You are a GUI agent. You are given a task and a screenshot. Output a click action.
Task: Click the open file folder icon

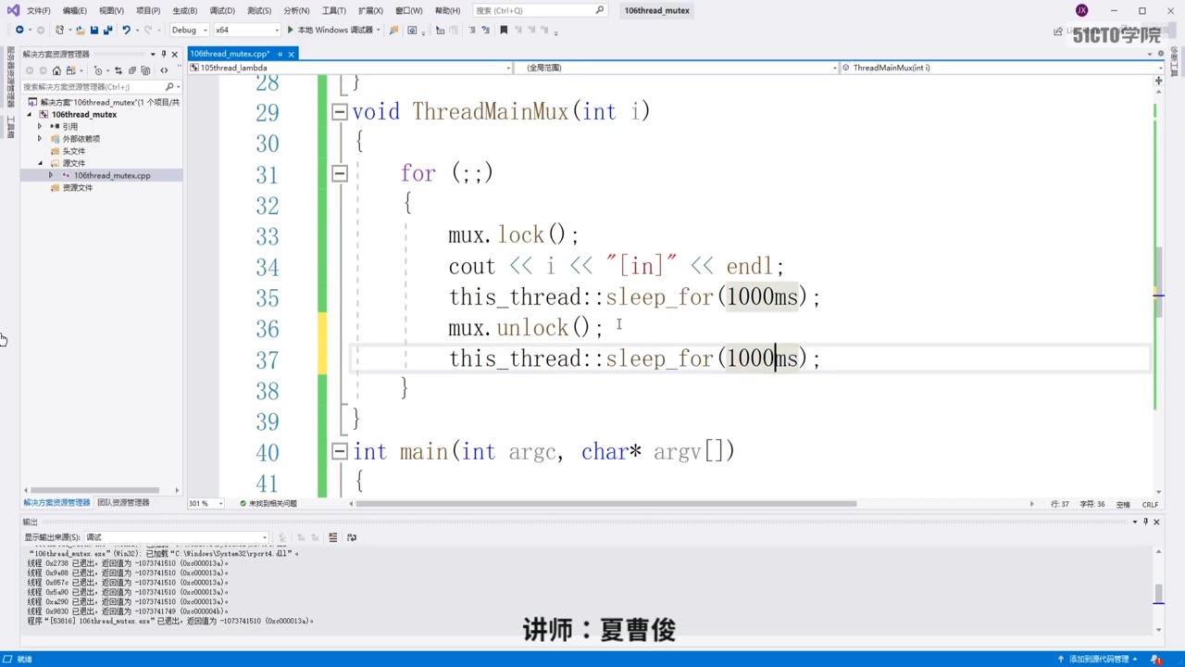tap(81, 30)
